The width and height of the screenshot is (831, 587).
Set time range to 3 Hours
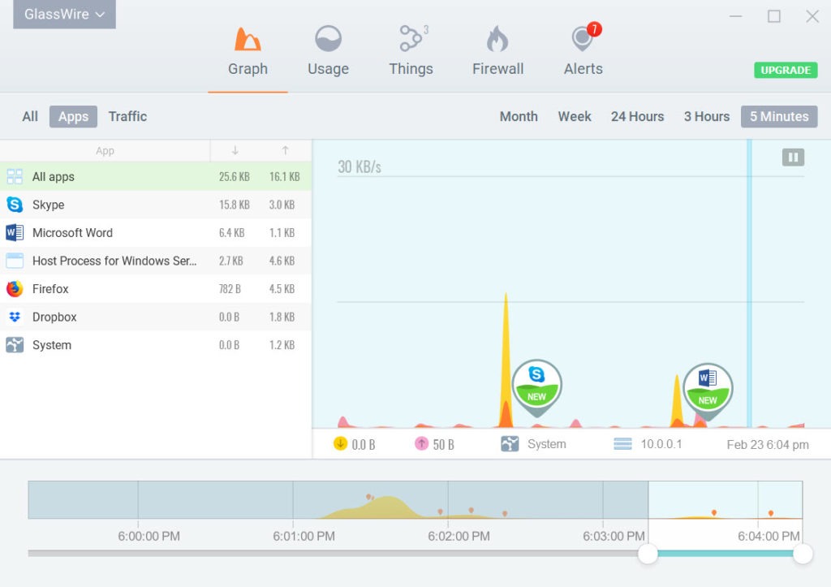pyautogui.click(x=707, y=117)
